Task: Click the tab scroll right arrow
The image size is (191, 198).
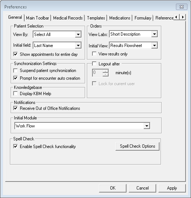Action: tap(183, 17)
